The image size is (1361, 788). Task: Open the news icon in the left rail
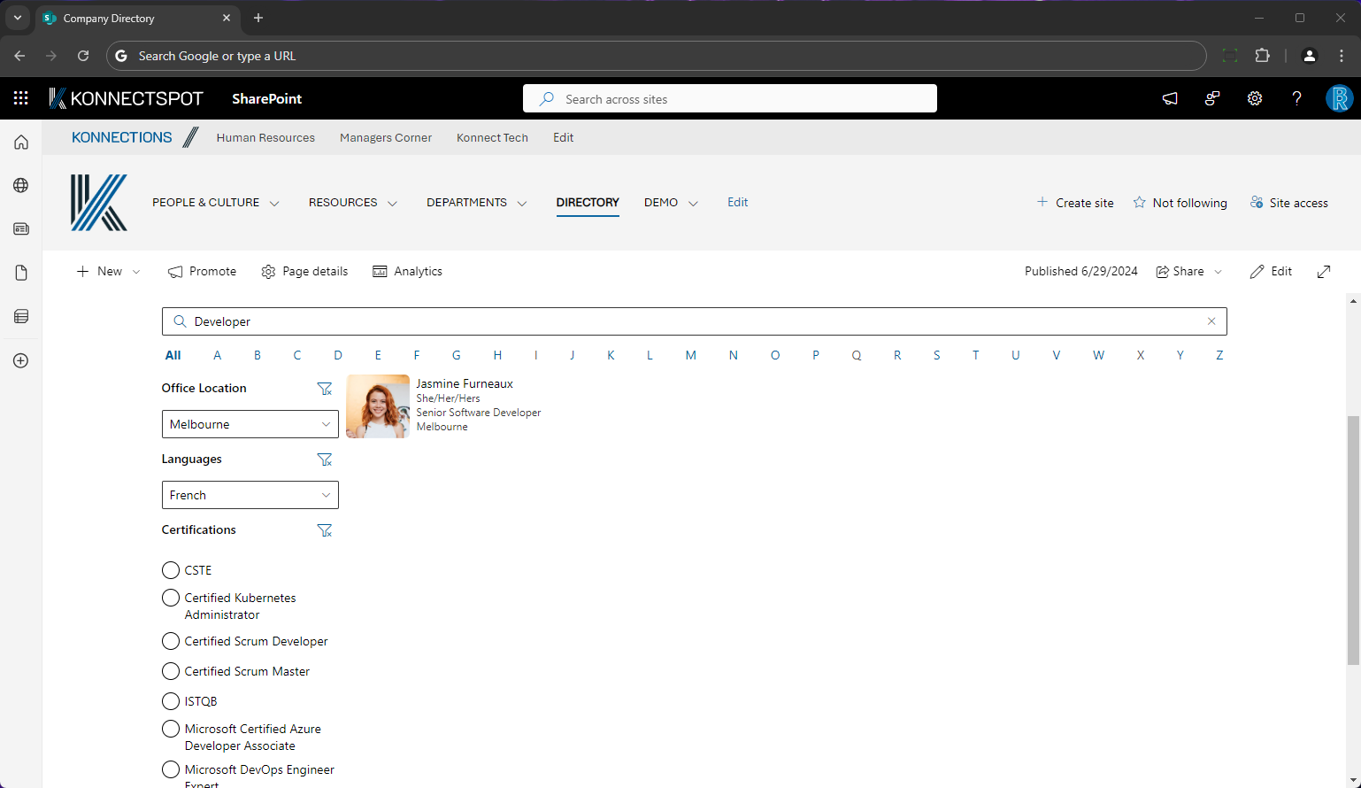point(21,228)
